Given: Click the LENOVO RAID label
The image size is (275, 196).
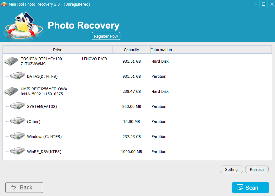Looking at the screenshot, I should click(x=94, y=59).
